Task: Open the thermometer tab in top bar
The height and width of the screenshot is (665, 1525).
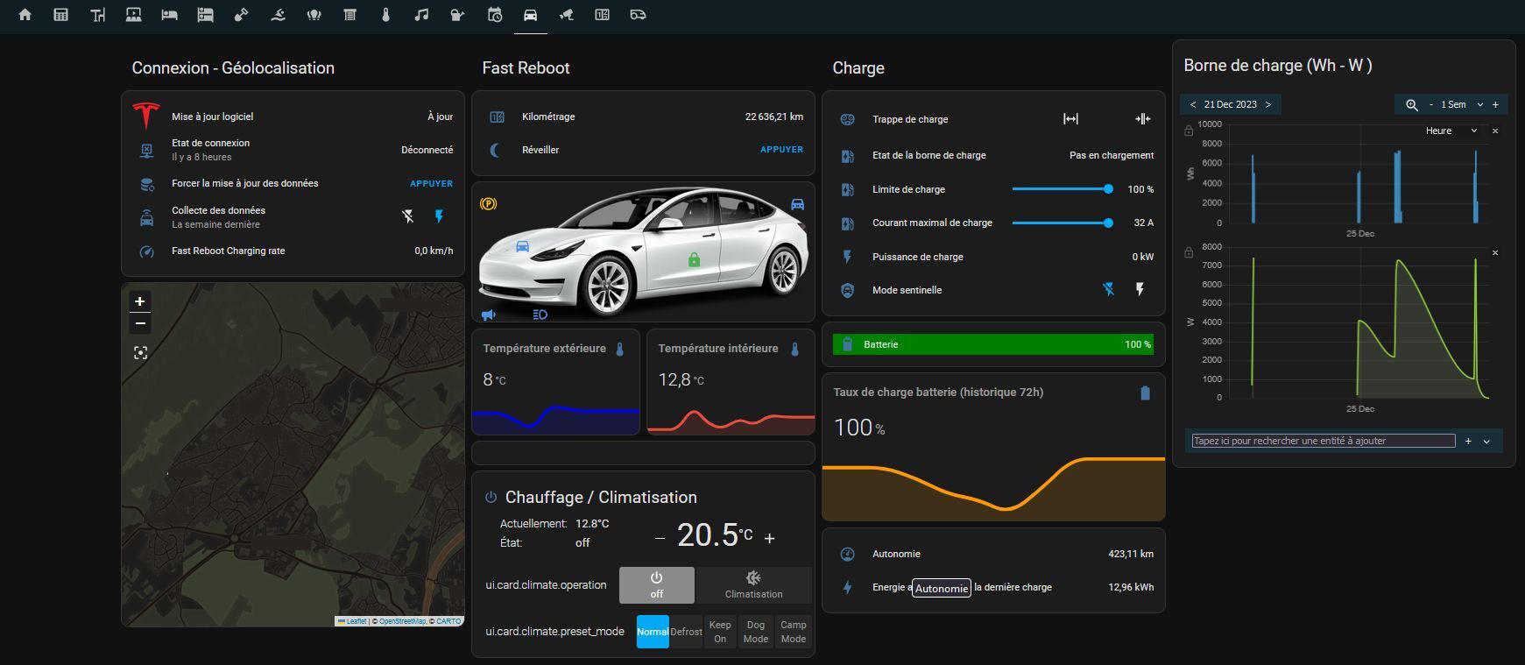Action: coord(385,15)
